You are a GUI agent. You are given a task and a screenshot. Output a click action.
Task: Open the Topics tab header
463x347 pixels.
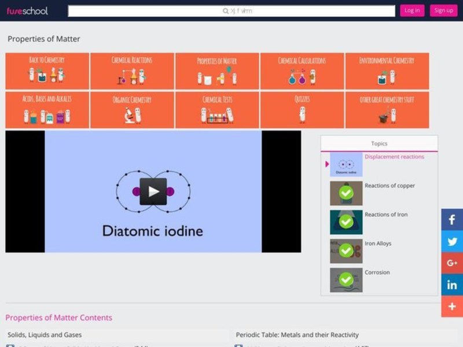[x=379, y=143]
